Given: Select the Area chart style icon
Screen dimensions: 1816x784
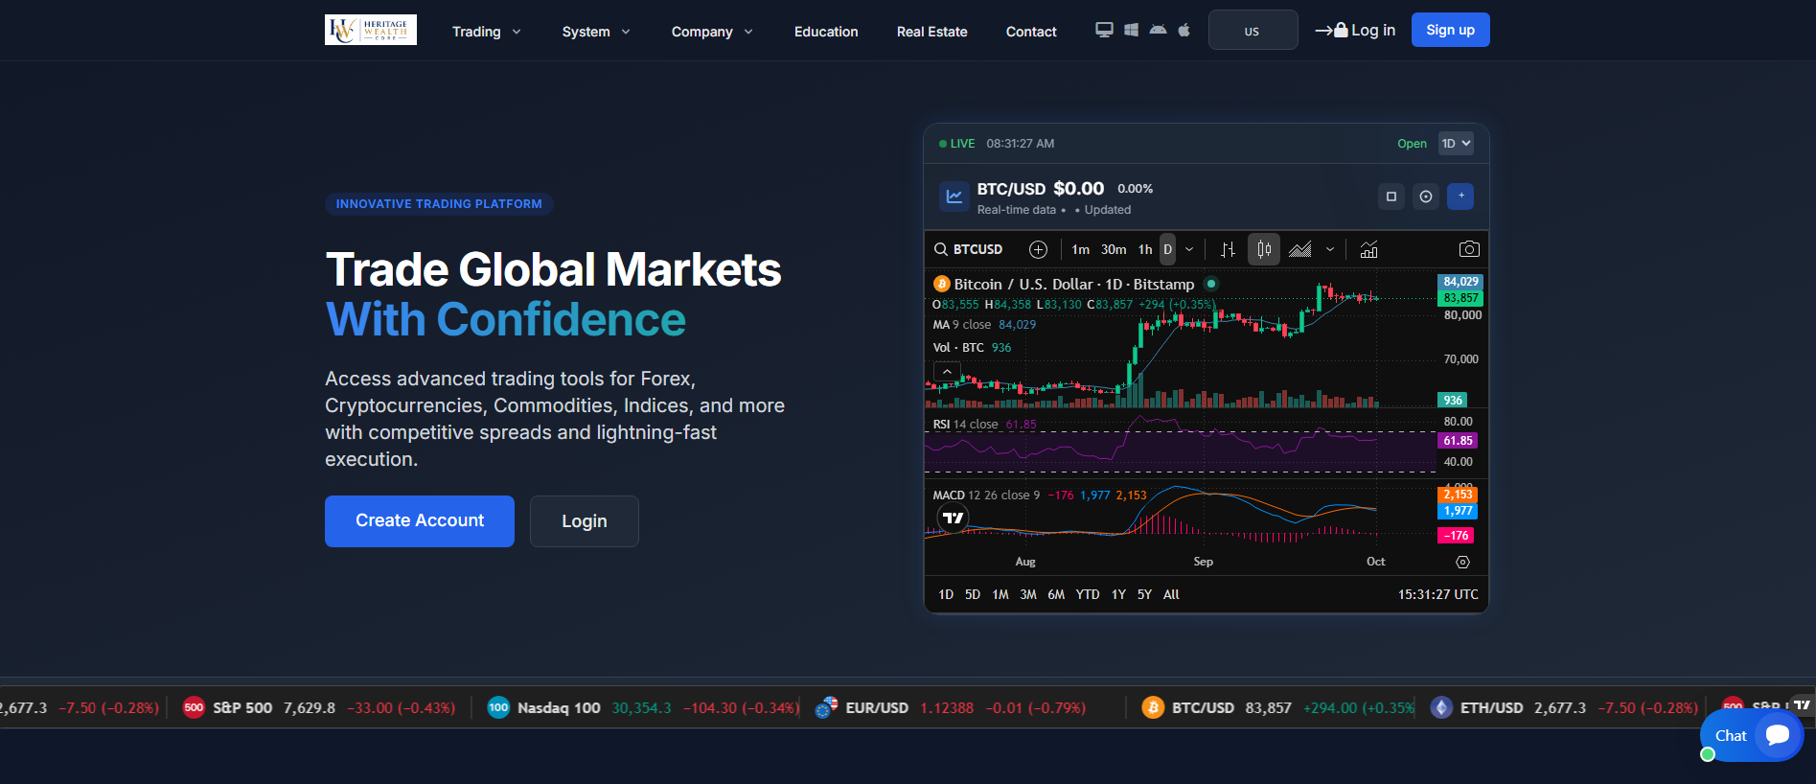Looking at the screenshot, I should click(x=1299, y=249).
